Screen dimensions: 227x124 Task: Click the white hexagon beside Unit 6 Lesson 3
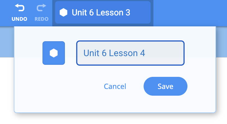pyautogui.click(x=64, y=13)
